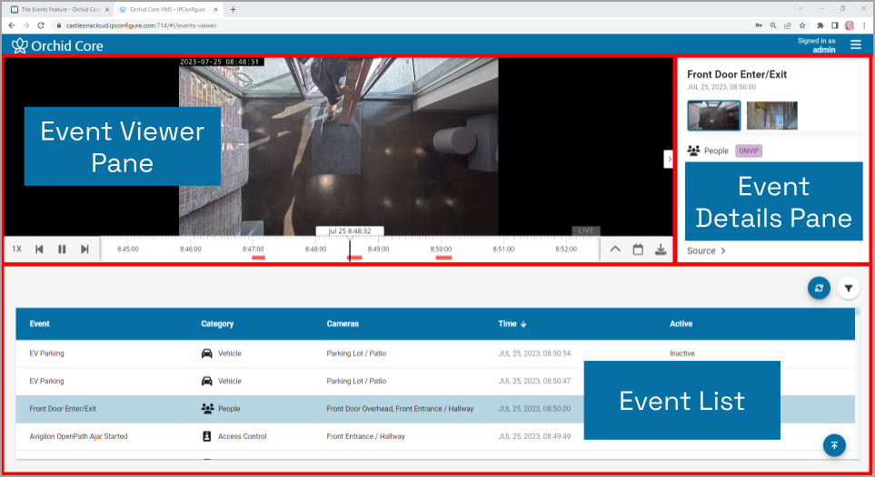This screenshot has width=875, height=477.
Task: Click the Orchid Core logo
Action: click(57, 45)
